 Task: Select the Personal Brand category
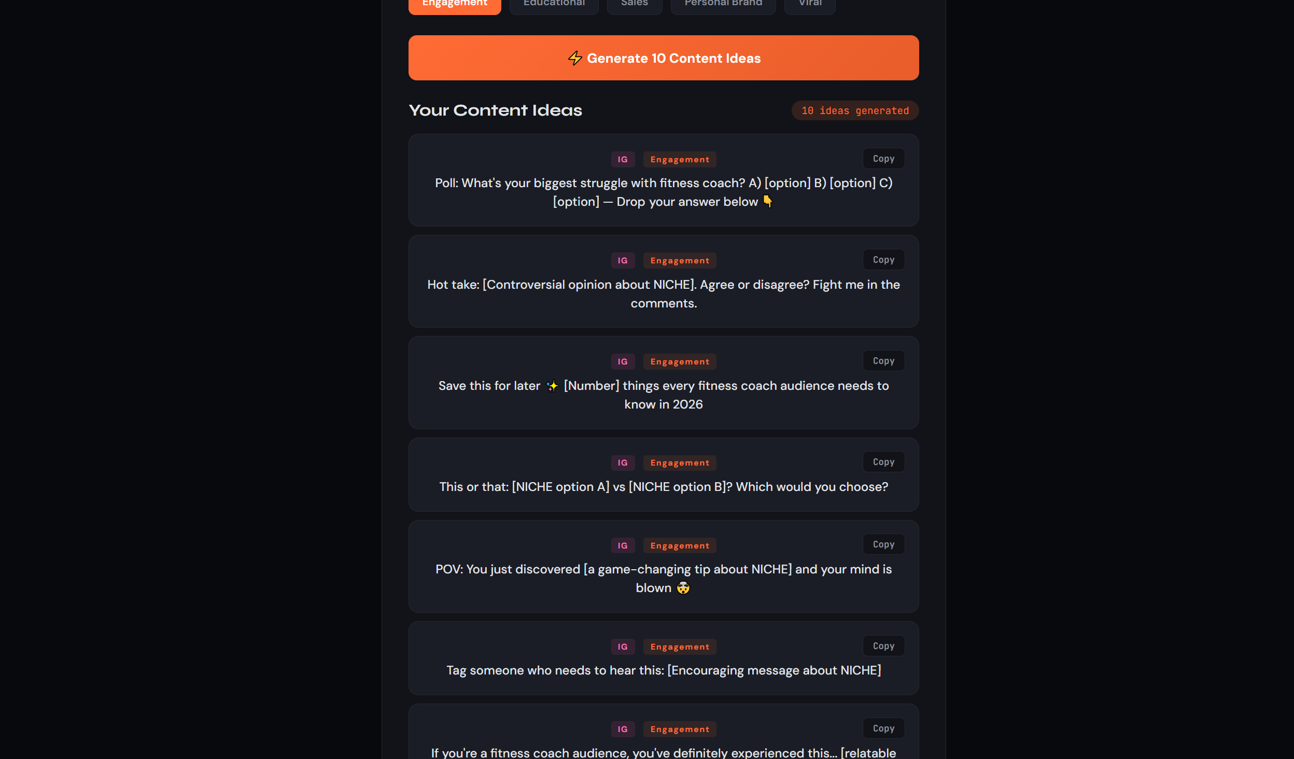point(723,3)
